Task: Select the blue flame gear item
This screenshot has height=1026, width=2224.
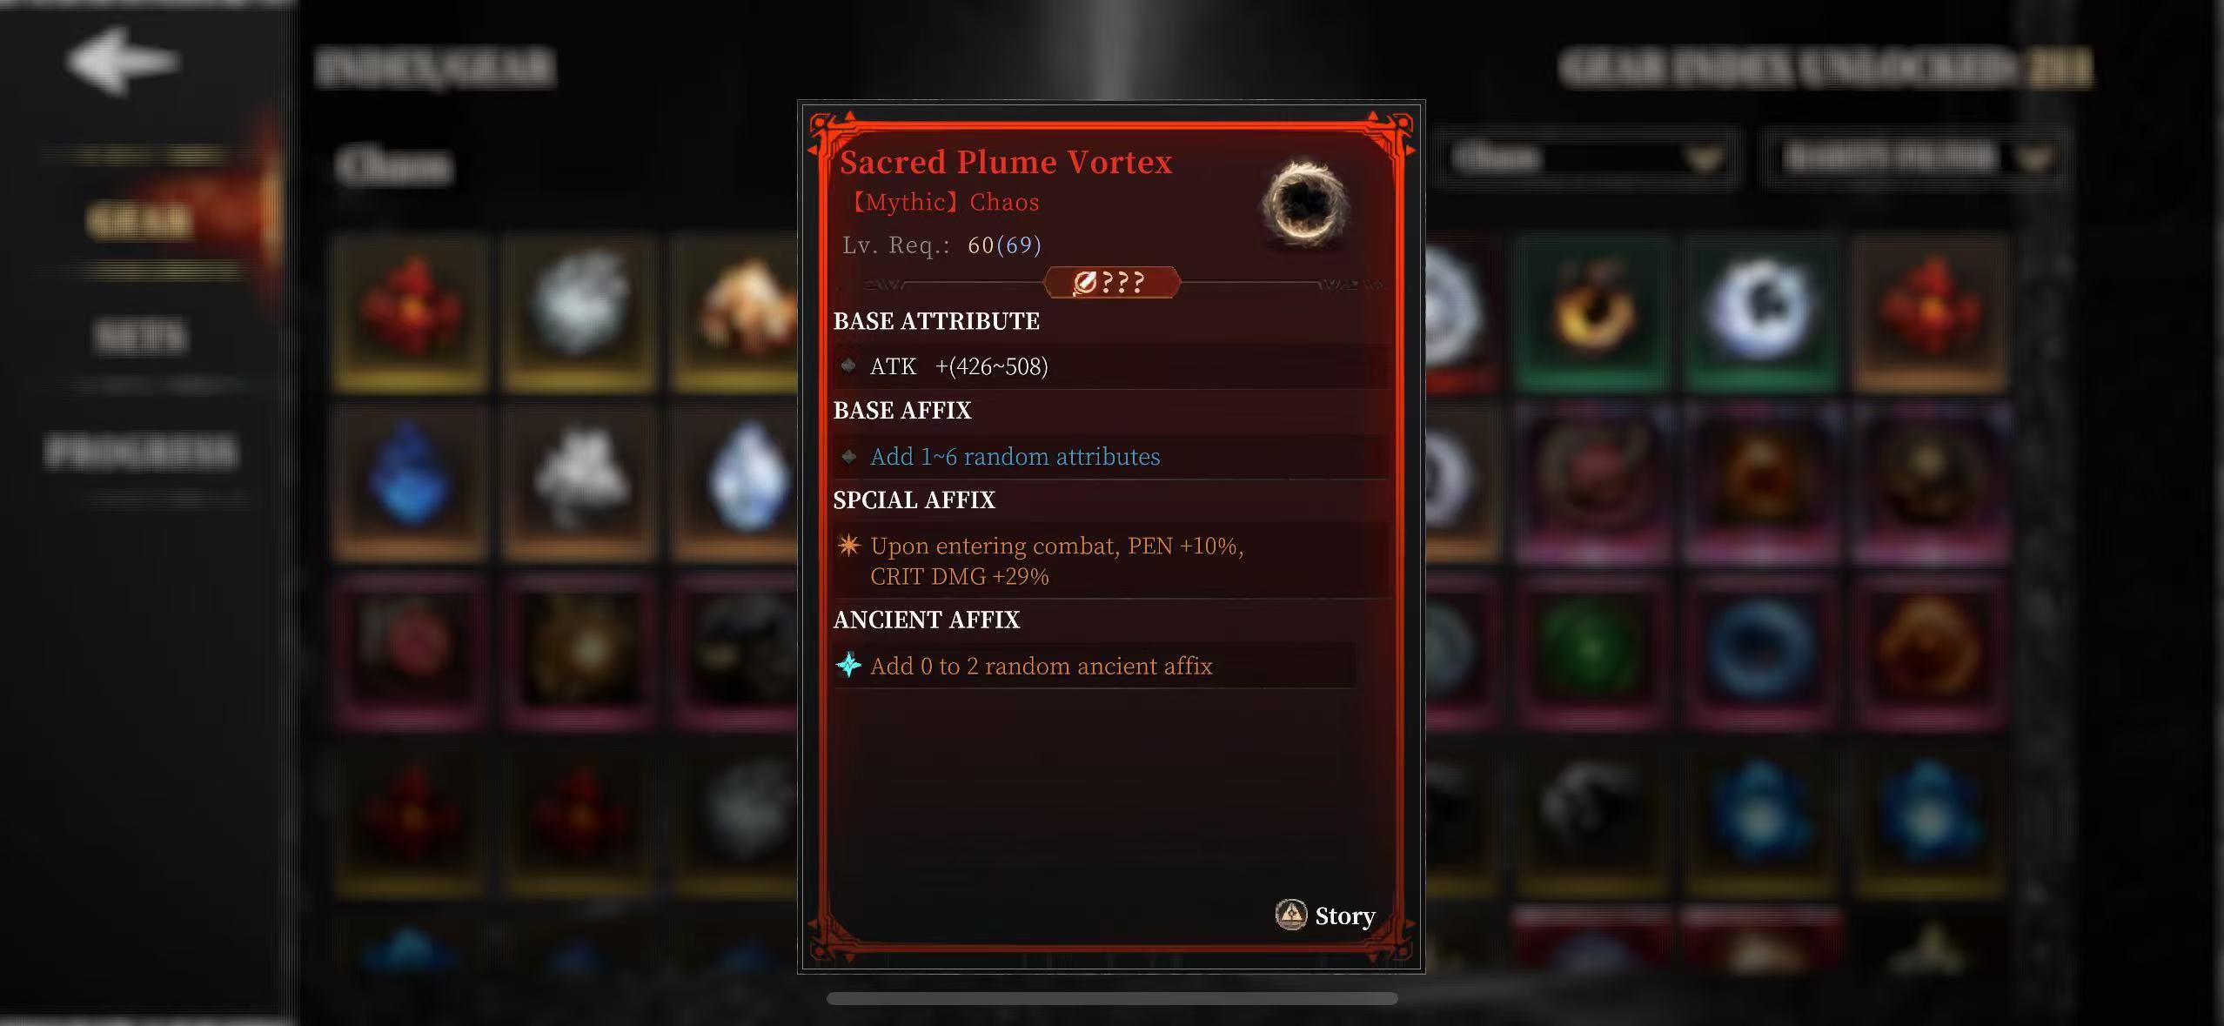Action: coord(411,480)
